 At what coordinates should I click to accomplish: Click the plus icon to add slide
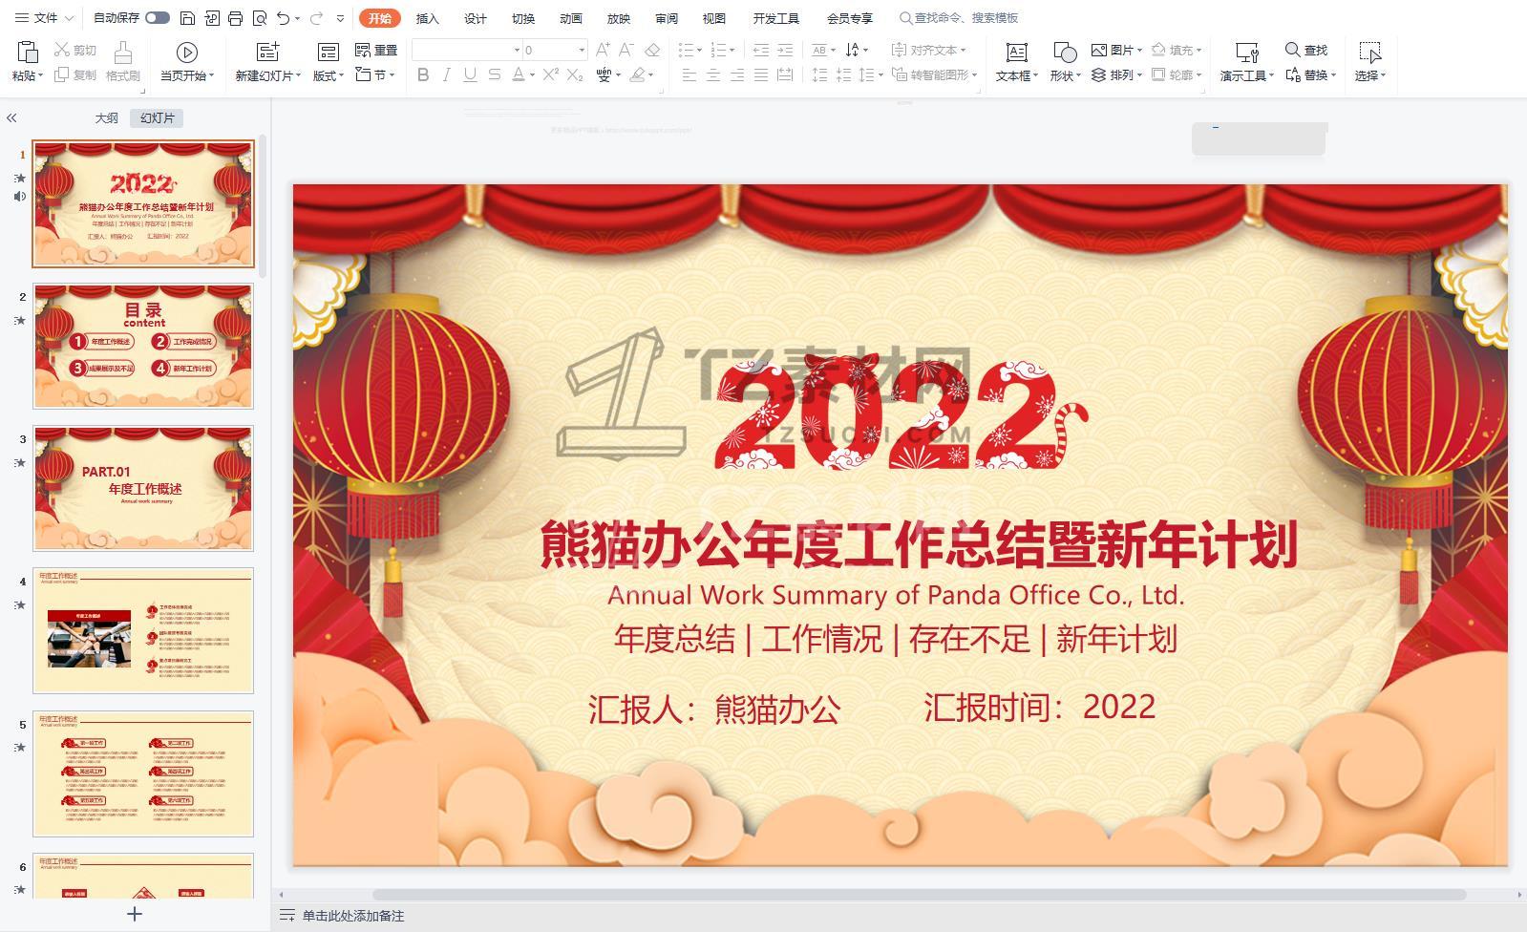tap(135, 914)
